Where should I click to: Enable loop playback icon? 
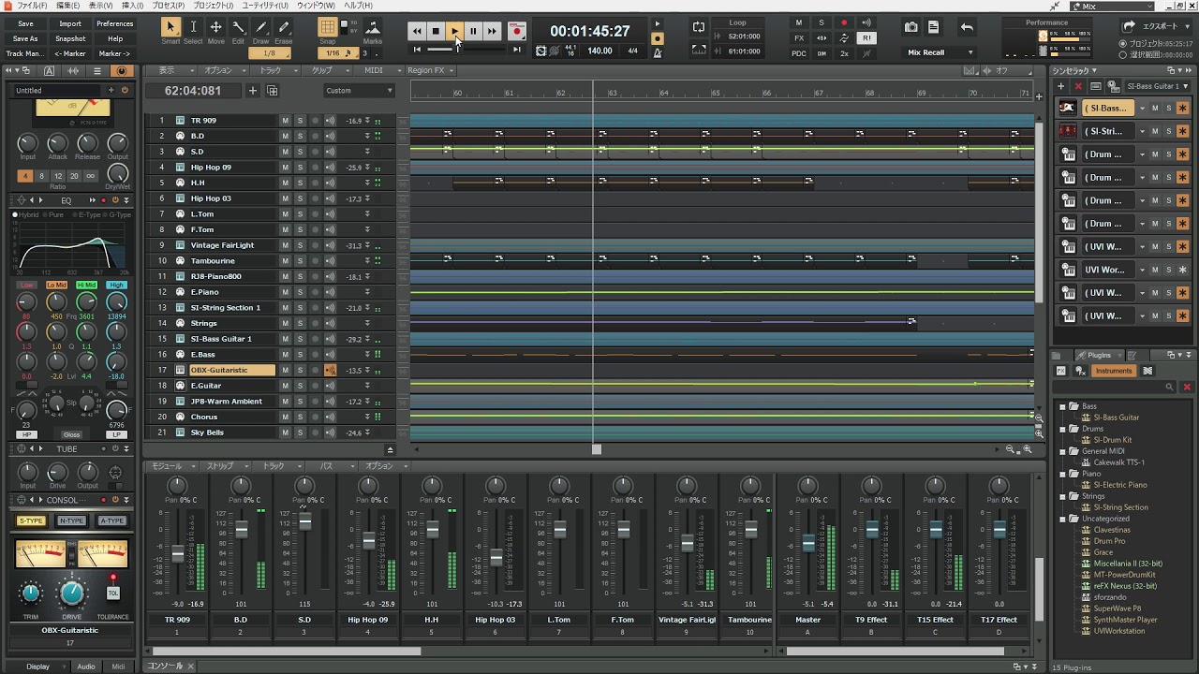pyautogui.click(x=699, y=27)
